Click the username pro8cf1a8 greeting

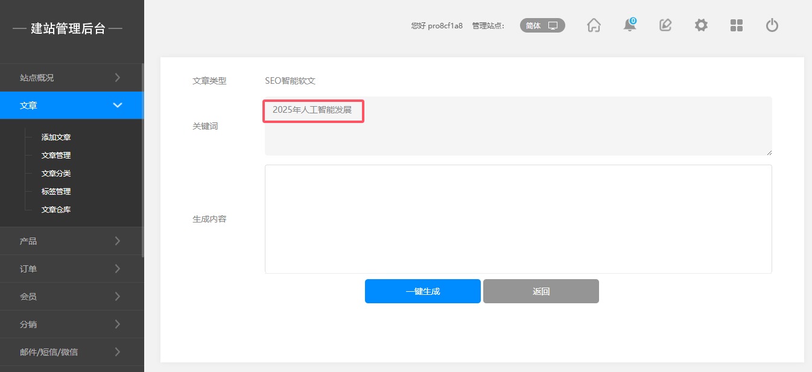pos(437,26)
